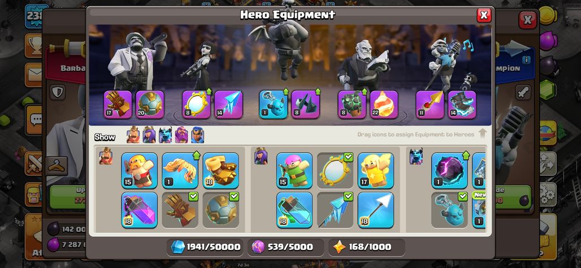Select the checked Magic Mirror in inventory
The width and height of the screenshot is (581, 268).
click(x=335, y=171)
